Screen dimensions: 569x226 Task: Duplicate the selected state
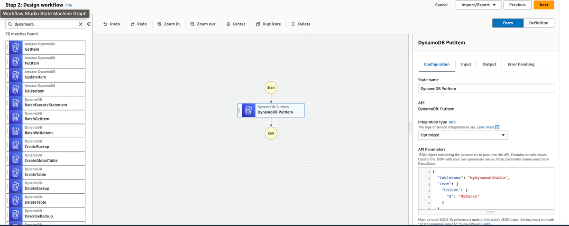pos(268,24)
